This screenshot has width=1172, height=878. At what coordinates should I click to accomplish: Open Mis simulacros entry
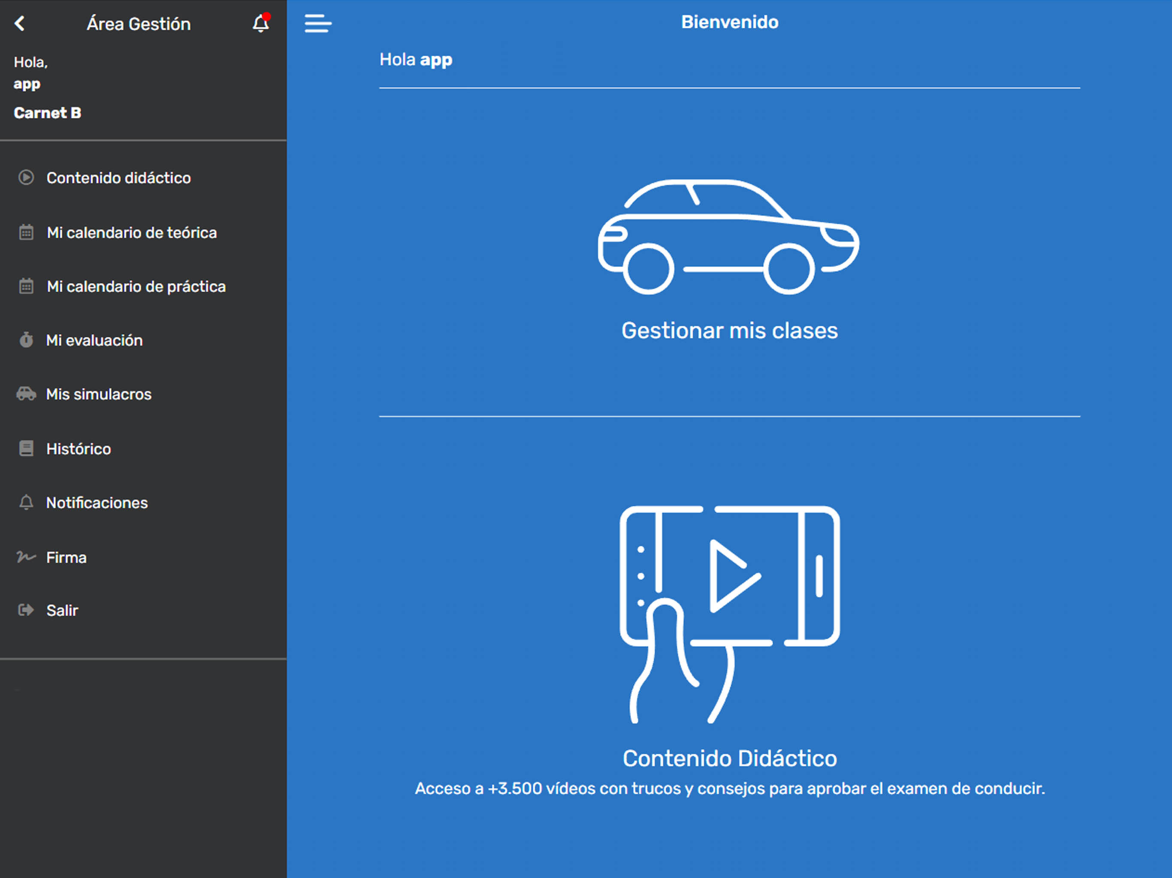tap(99, 394)
